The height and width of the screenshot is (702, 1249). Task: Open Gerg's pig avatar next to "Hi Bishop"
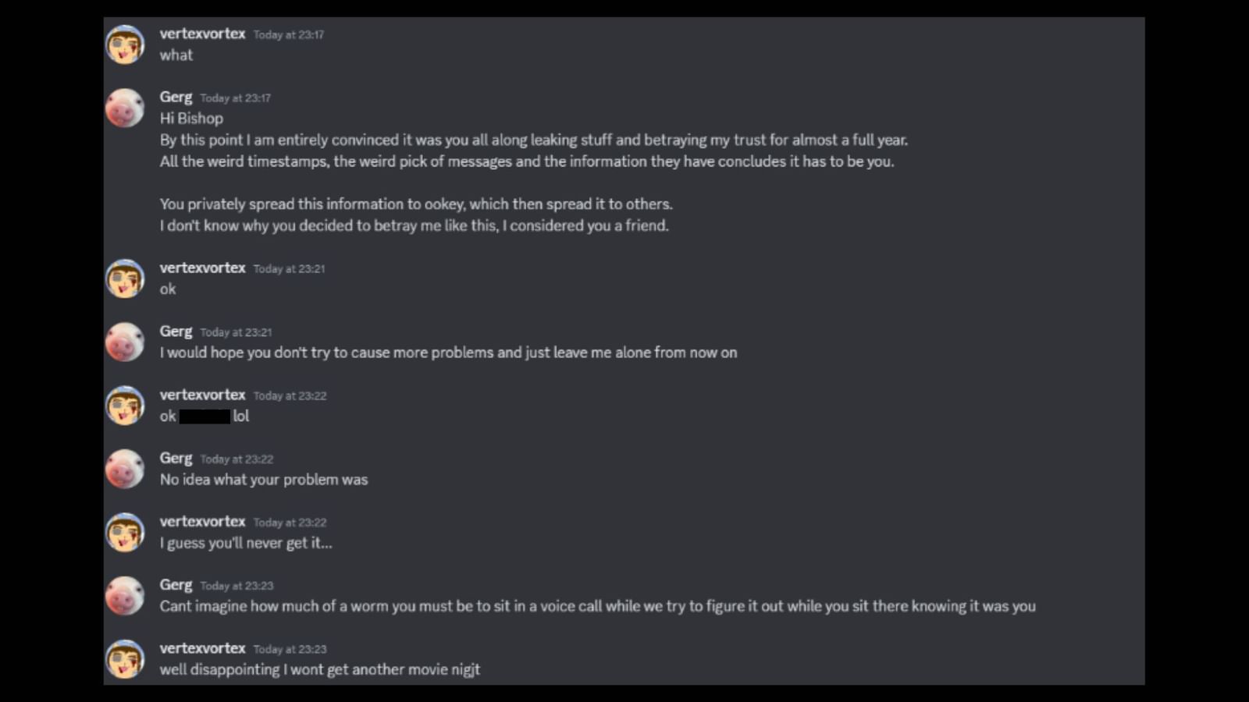pyautogui.click(x=124, y=107)
